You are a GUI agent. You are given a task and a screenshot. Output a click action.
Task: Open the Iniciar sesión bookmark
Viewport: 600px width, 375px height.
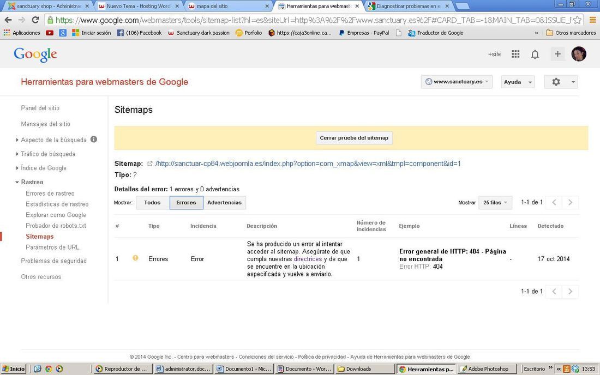click(x=92, y=33)
